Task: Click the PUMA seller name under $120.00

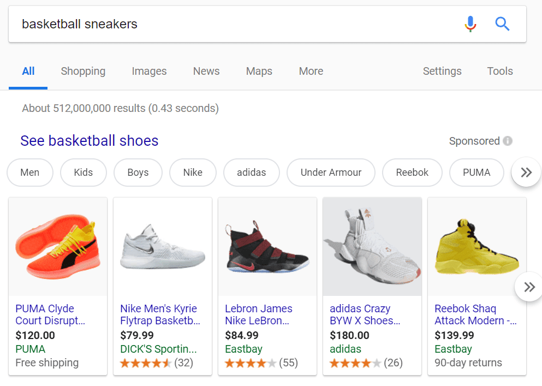Action: 31,349
